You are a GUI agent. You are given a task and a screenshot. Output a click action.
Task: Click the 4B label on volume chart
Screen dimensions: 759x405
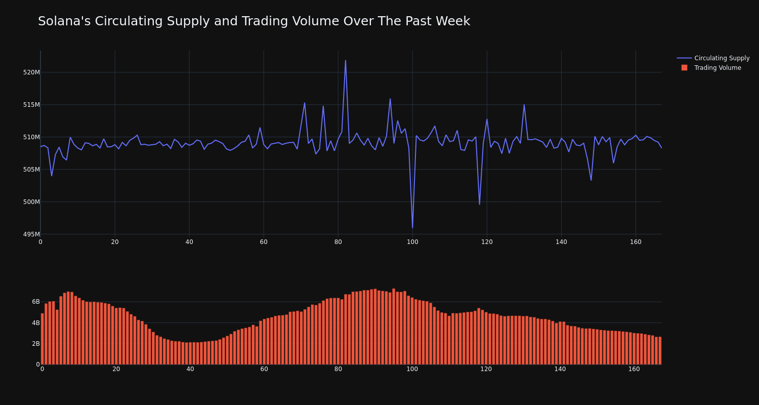(x=36, y=323)
